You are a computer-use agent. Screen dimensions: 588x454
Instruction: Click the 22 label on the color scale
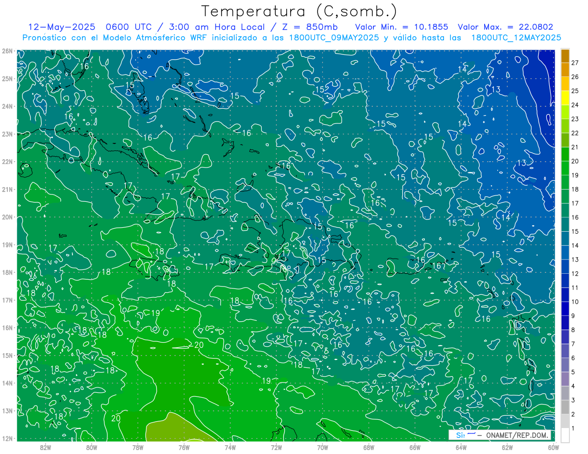[x=575, y=133]
